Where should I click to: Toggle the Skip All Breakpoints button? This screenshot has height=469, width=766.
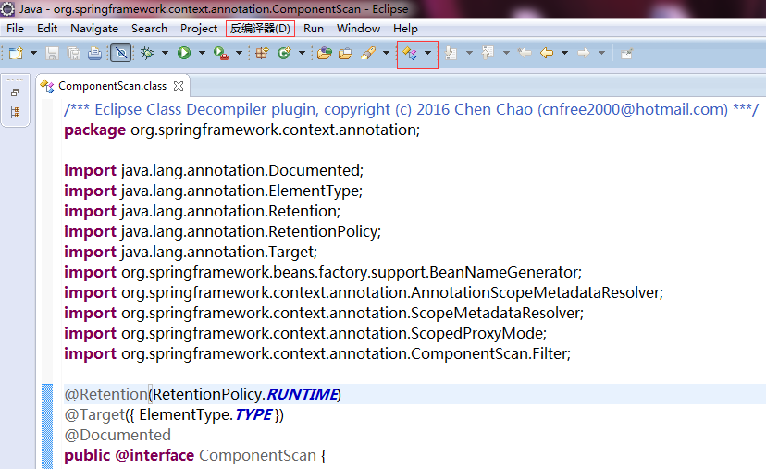click(x=120, y=53)
